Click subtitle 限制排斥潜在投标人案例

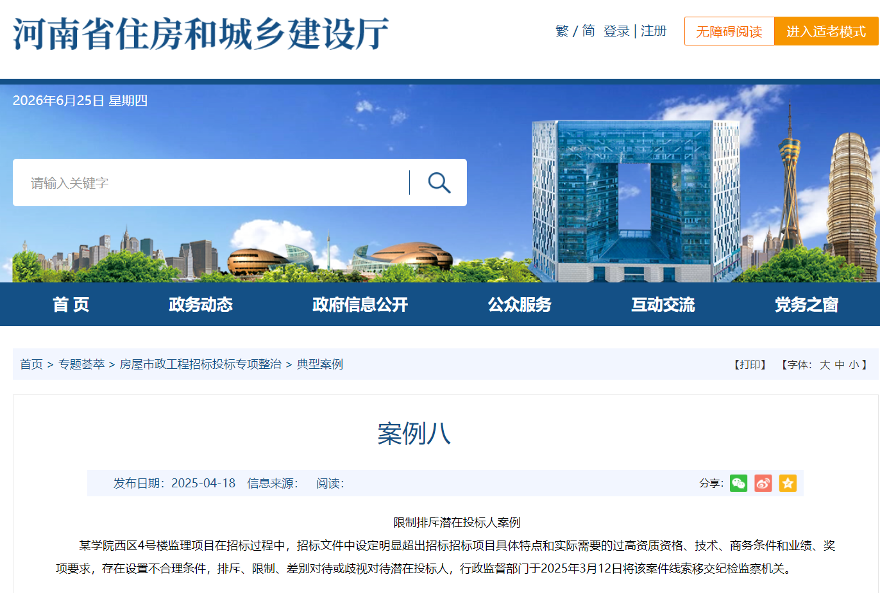click(x=457, y=522)
